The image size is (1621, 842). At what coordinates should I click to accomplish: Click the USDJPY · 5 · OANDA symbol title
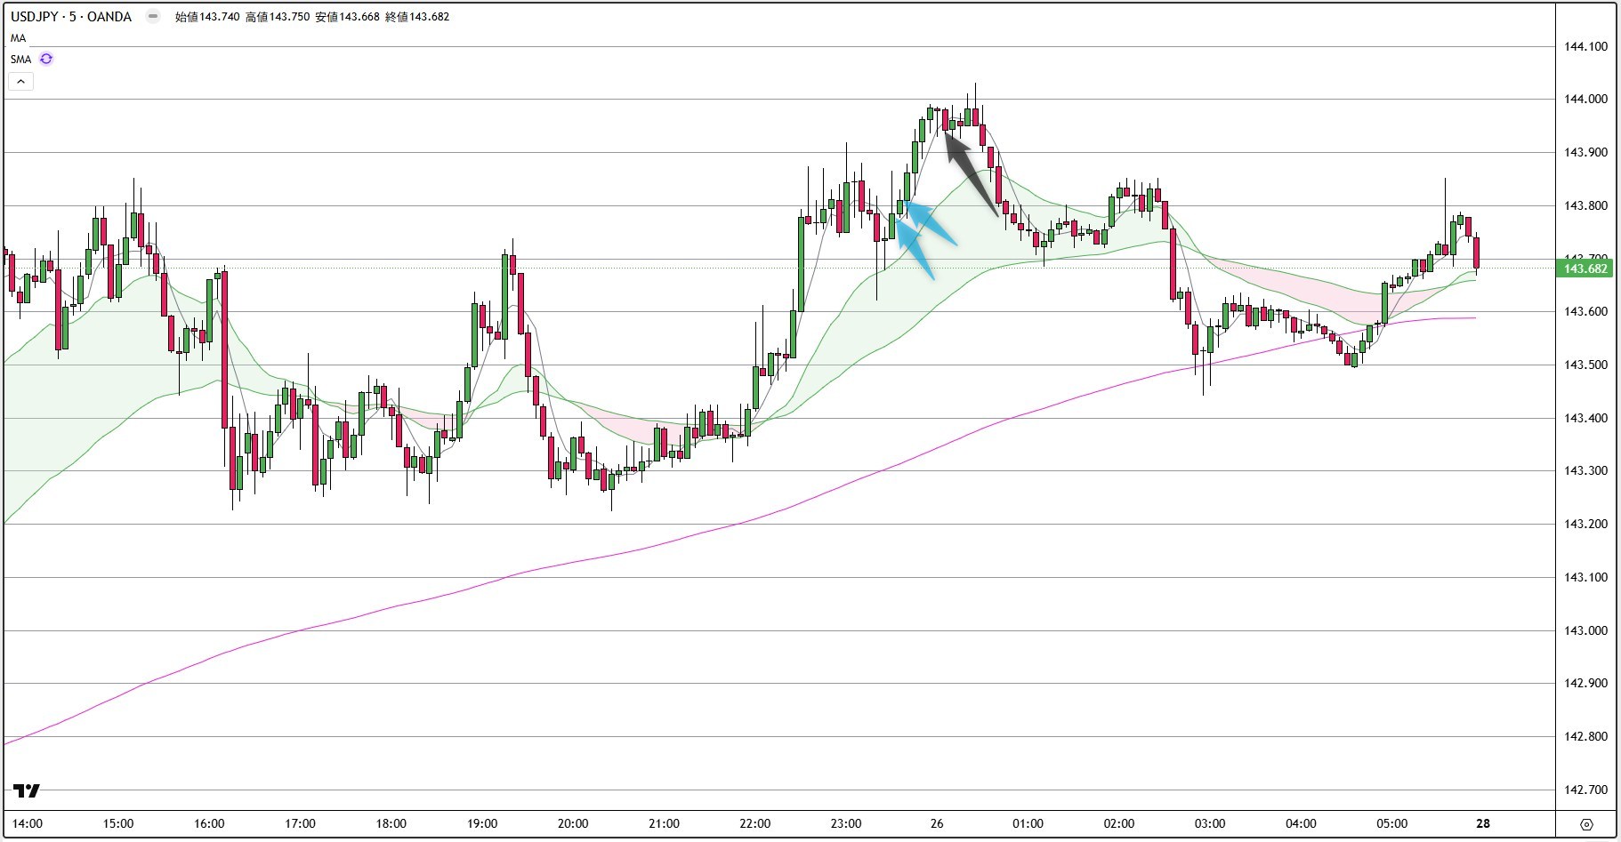71,16
